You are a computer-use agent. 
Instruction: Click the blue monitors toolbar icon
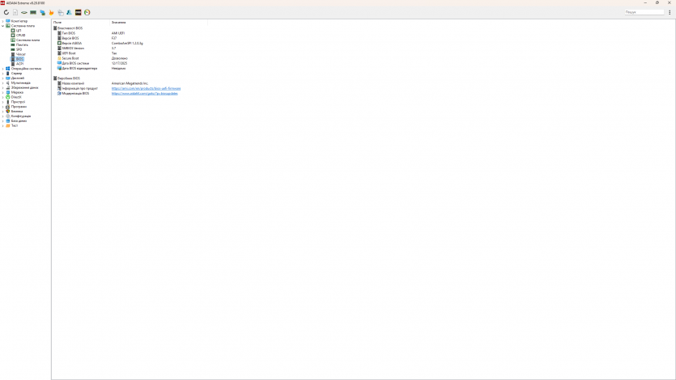tap(42, 12)
